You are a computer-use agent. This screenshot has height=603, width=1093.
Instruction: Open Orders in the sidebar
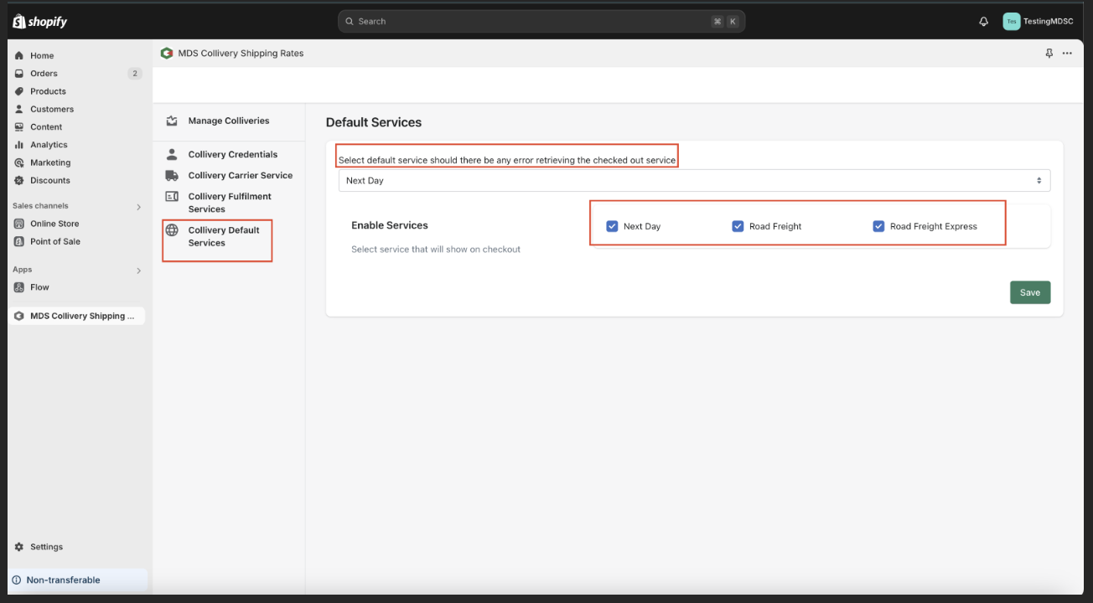[44, 74]
